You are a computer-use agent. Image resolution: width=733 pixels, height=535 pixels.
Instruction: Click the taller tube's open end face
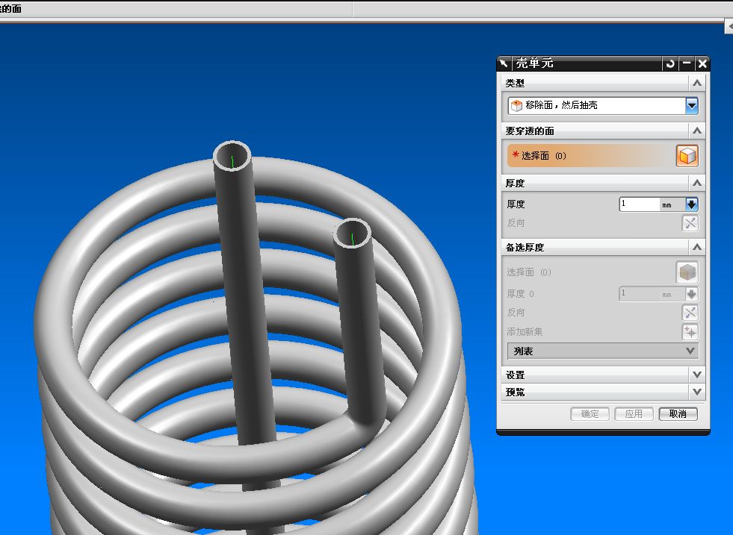232,157
